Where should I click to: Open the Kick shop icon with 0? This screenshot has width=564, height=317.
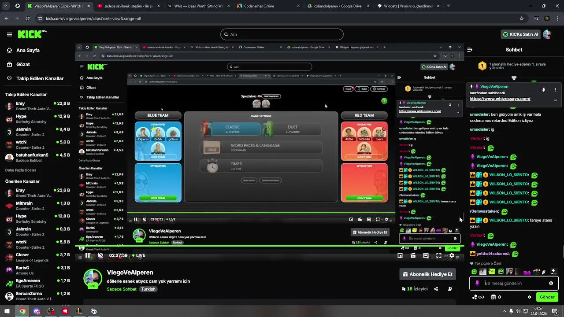496,297
